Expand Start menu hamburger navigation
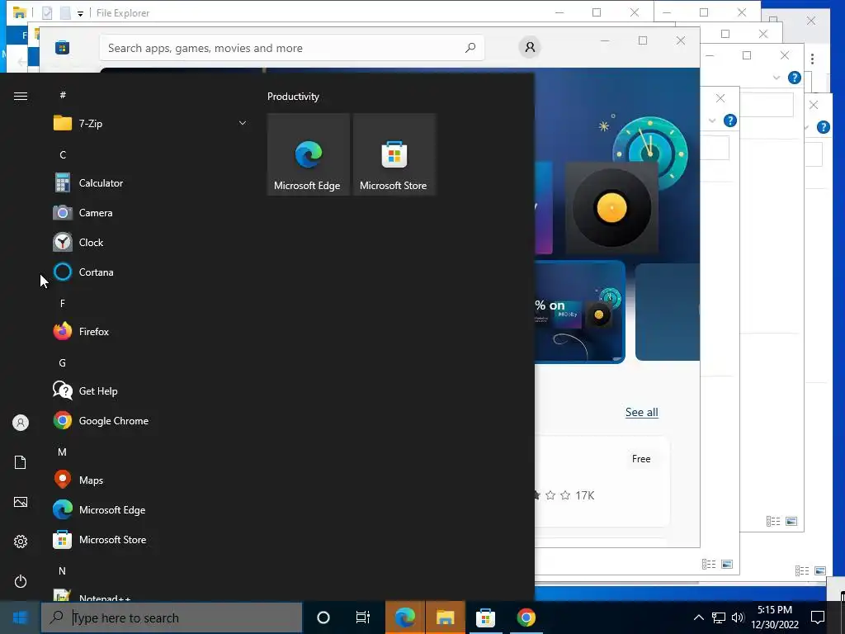 coord(21,96)
